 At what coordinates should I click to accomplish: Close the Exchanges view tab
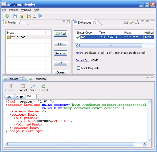pos(95,22)
